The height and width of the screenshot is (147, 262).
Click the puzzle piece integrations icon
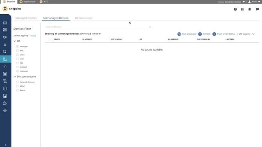click(5, 103)
